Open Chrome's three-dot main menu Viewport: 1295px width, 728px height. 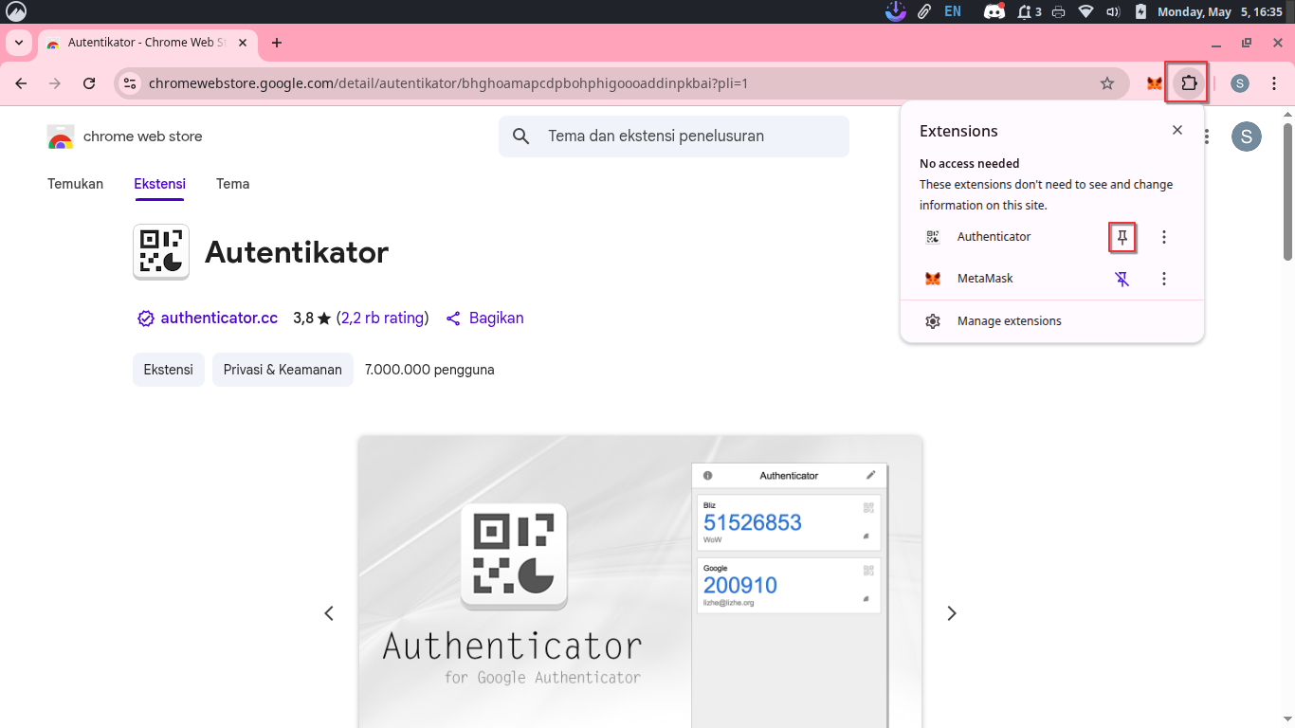click(x=1274, y=83)
